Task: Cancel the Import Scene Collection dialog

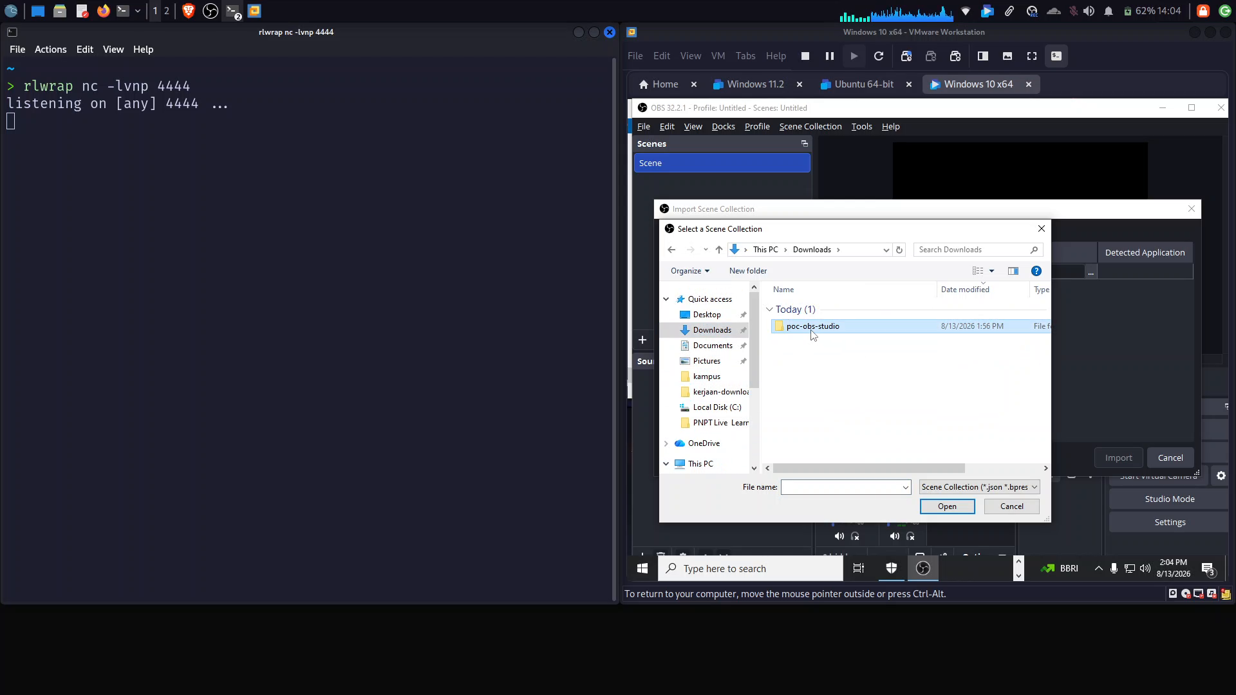Action: point(1170,458)
